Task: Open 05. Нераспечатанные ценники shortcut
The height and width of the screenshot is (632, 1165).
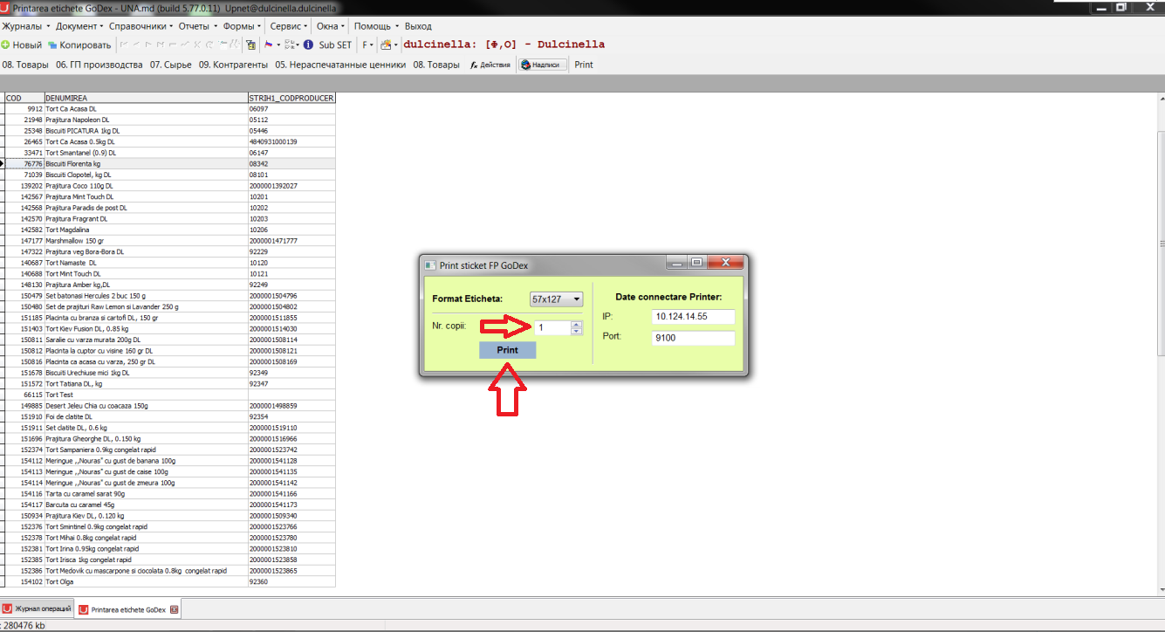Action: coord(341,65)
